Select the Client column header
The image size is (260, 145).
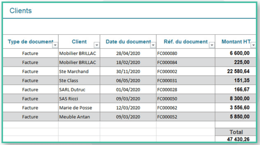click(79, 42)
